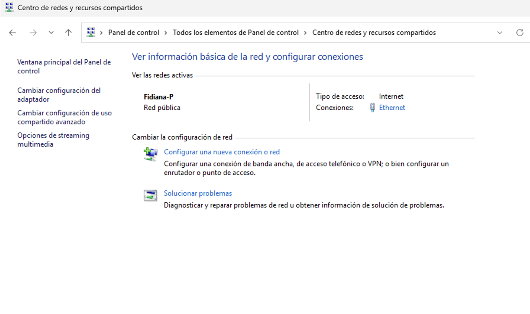Viewport: 530px width, 314px height.
Task: Click the Ethernet connection link
Action: click(392, 108)
